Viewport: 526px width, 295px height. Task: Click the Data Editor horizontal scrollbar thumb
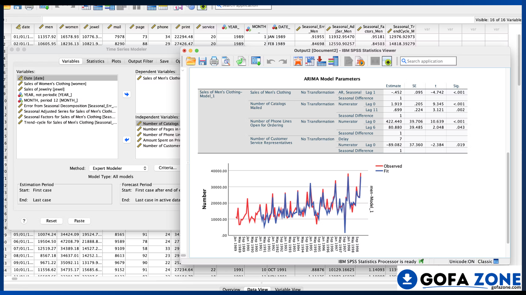[x=15, y=279]
